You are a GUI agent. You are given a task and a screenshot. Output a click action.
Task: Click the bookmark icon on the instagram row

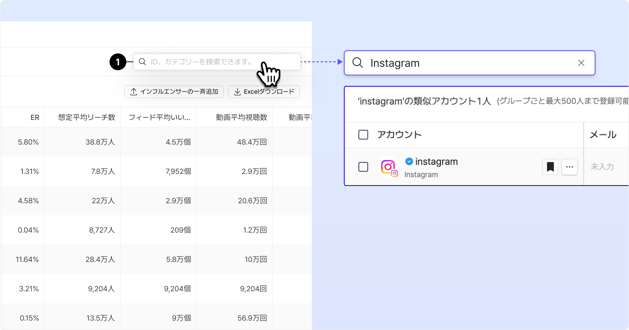[x=550, y=167]
